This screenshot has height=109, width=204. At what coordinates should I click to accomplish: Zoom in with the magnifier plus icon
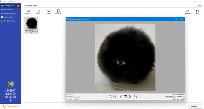(110, 97)
